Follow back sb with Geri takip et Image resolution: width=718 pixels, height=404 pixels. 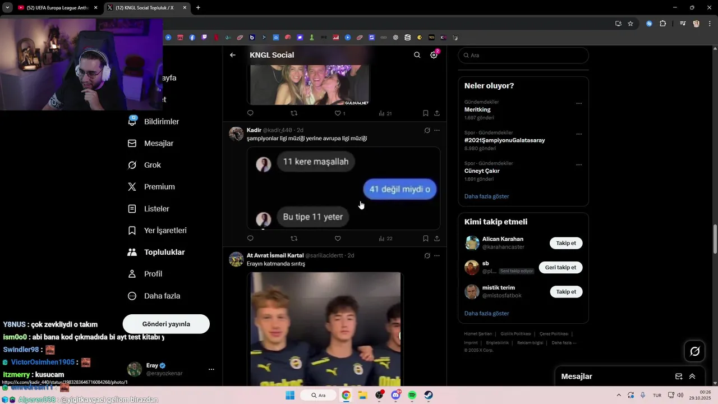click(x=560, y=267)
